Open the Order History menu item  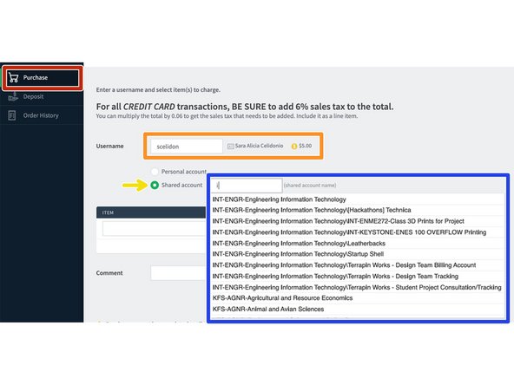point(42,115)
